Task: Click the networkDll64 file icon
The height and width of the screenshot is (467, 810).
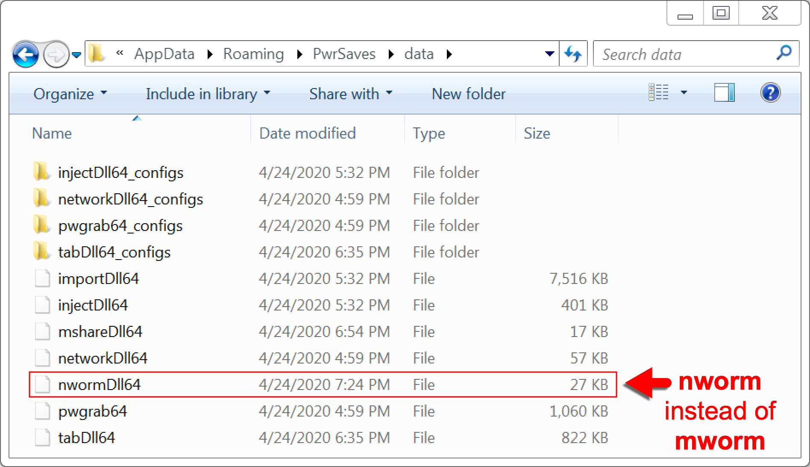Action: tap(42, 358)
